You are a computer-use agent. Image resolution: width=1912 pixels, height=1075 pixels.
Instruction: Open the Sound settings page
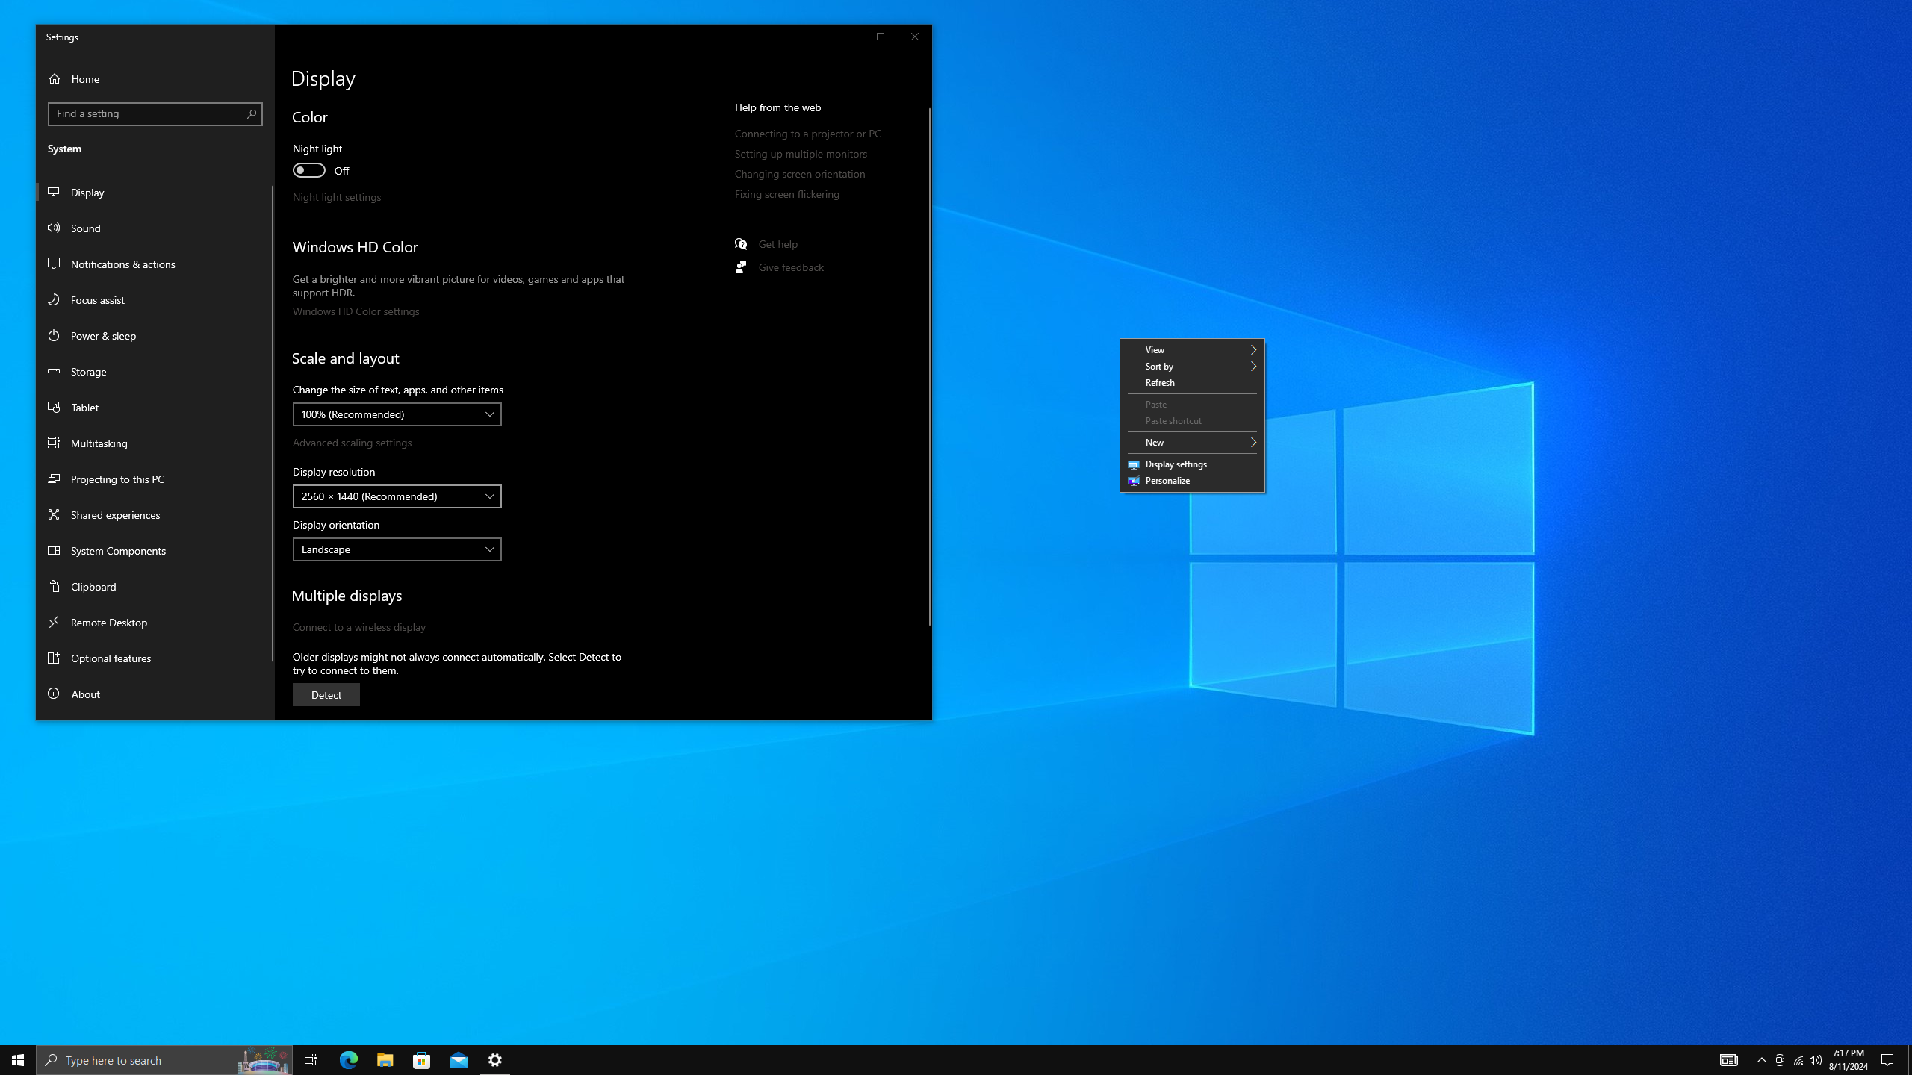tap(86, 228)
